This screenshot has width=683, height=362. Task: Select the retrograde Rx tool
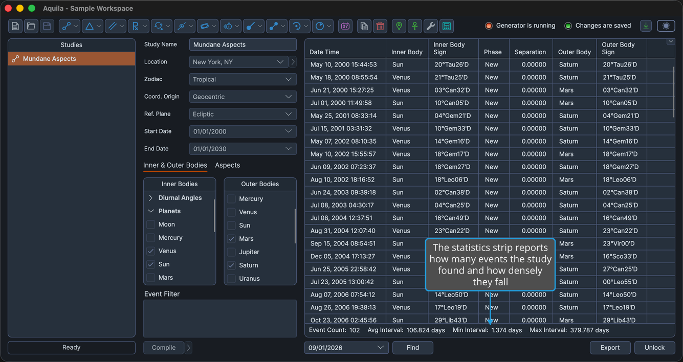139,26
